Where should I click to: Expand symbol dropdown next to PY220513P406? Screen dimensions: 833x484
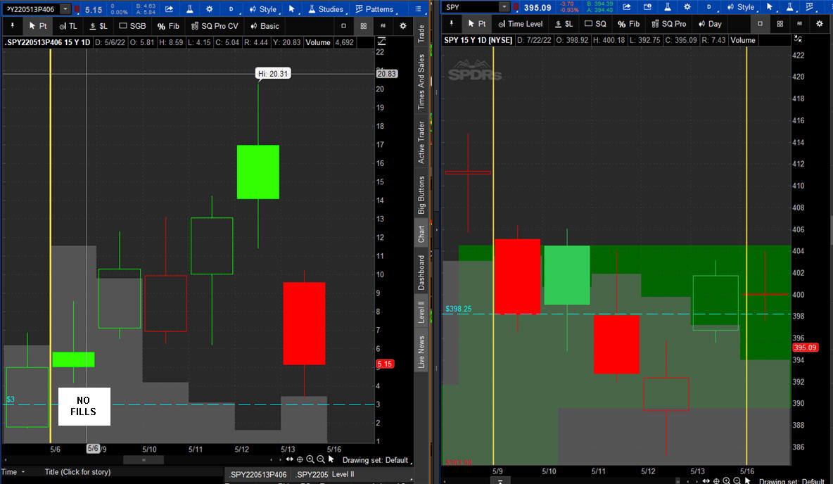tap(65, 9)
